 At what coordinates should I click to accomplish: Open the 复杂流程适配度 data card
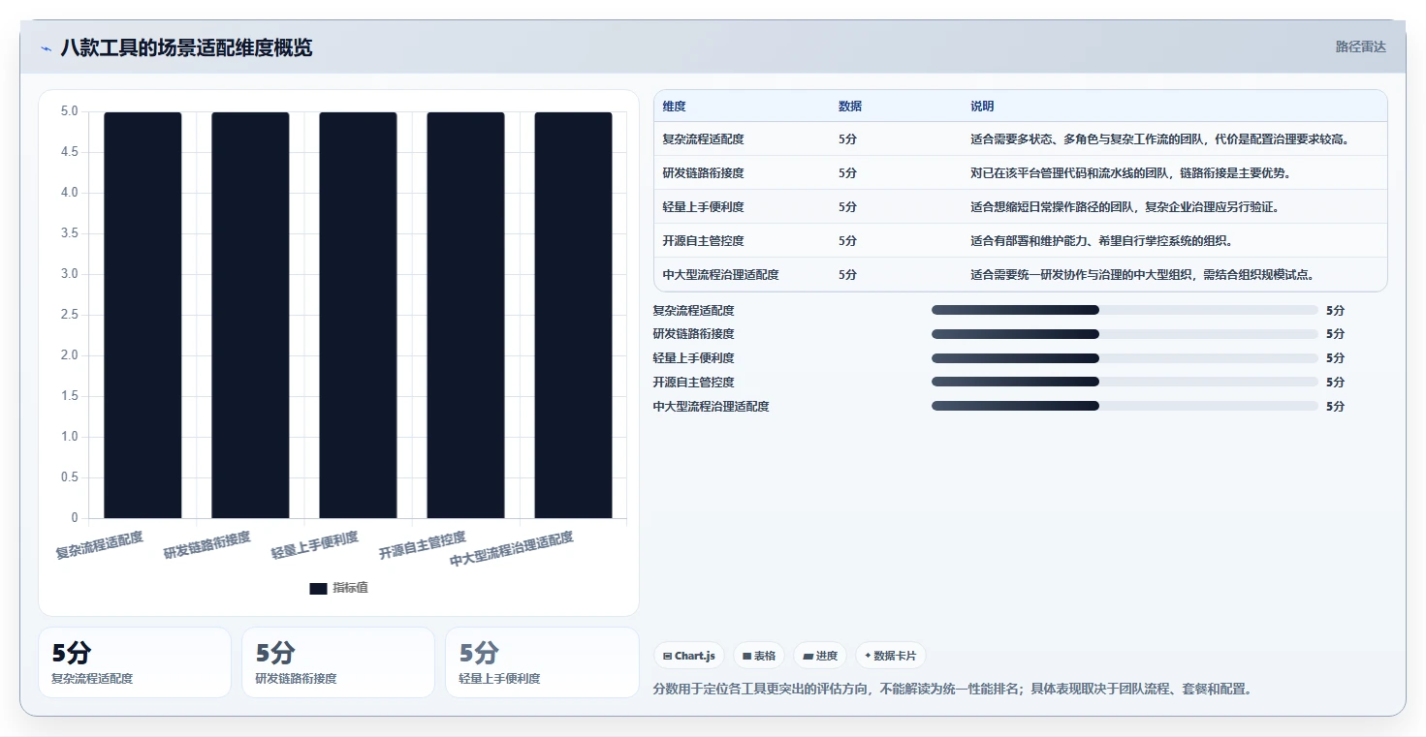click(135, 662)
